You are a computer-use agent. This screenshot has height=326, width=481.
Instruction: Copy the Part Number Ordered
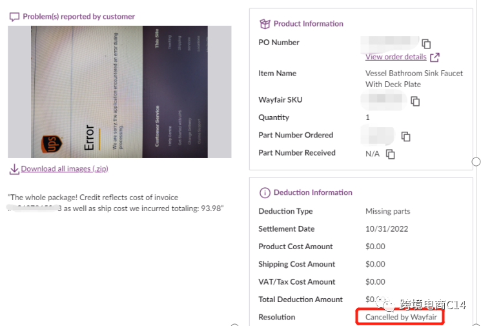coord(405,136)
